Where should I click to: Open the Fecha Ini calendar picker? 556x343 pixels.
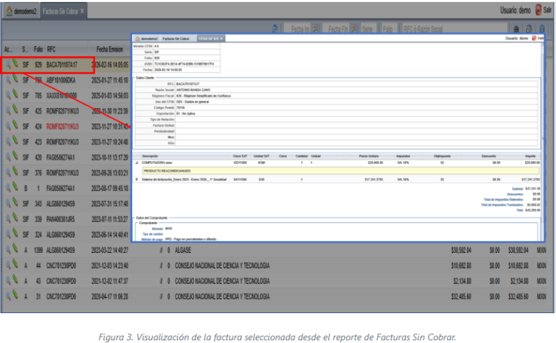(315, 29)
